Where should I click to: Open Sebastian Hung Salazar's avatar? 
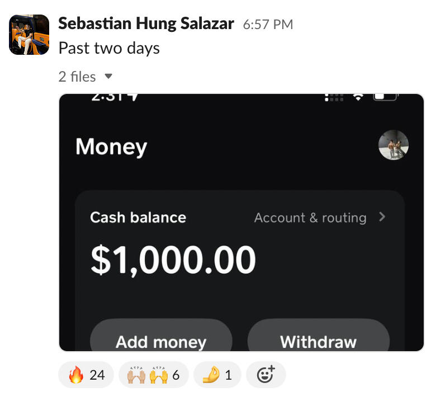click(27, 35)
